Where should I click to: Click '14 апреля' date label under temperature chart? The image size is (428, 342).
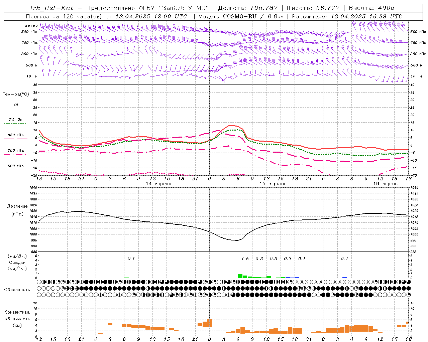(x=158, y=184)
